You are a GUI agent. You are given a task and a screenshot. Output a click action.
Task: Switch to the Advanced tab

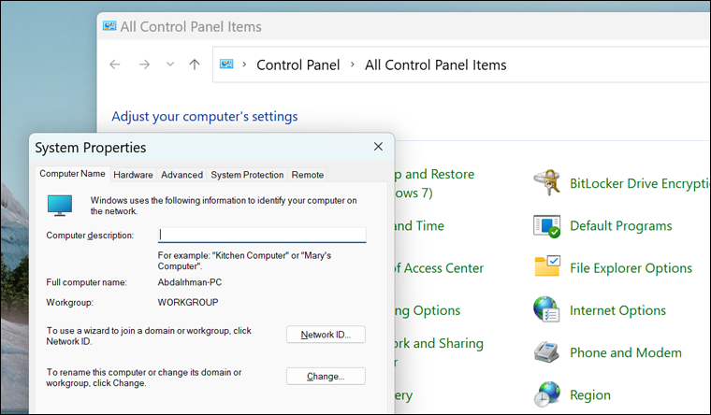coord(181,175)
